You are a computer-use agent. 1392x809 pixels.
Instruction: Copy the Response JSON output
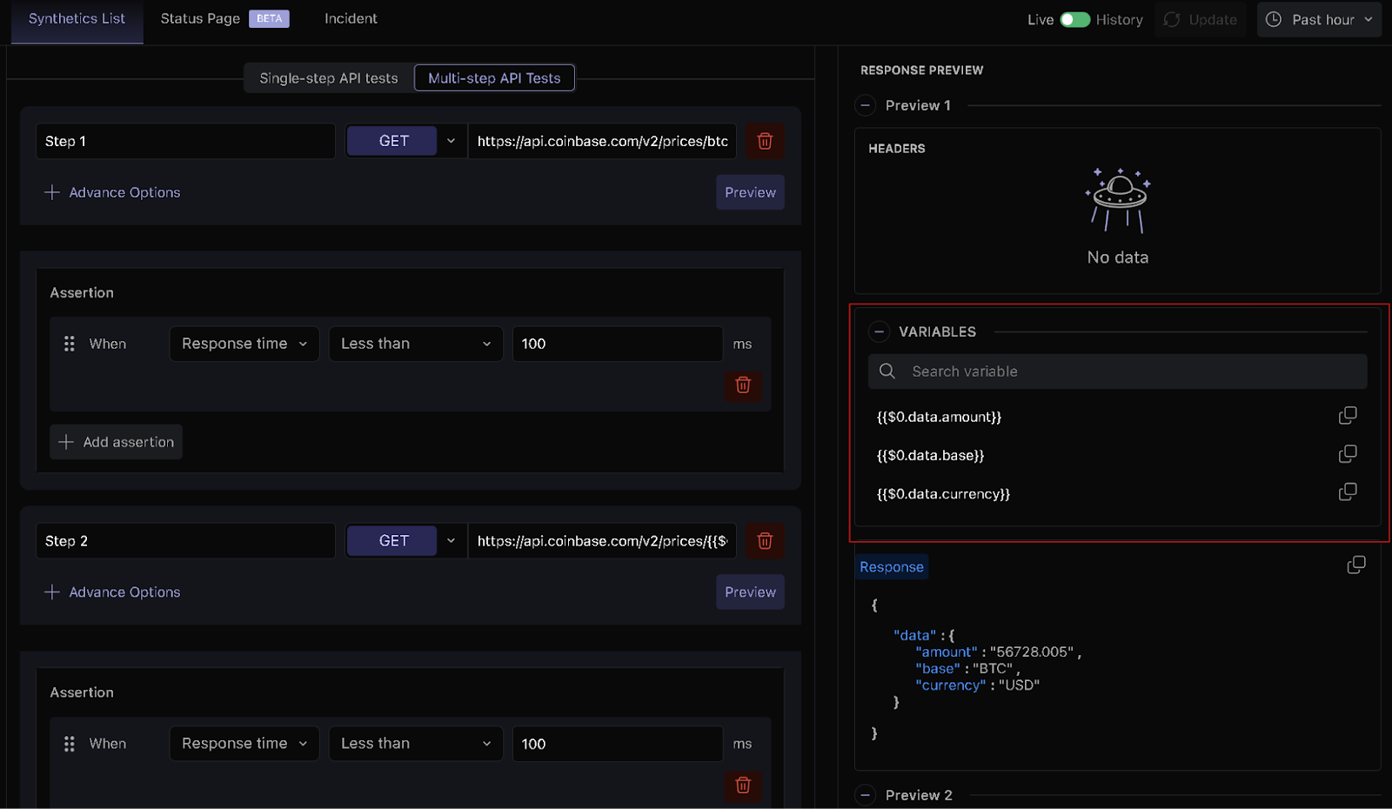coord(1355,565)
